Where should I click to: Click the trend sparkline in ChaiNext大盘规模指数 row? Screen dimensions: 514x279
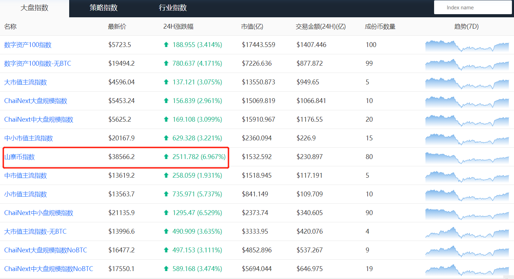click(467, 102)
